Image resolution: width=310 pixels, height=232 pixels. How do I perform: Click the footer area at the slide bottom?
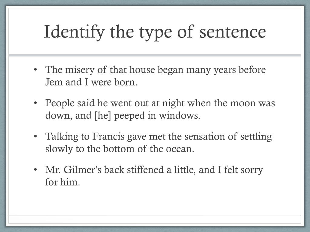point(155,219)
